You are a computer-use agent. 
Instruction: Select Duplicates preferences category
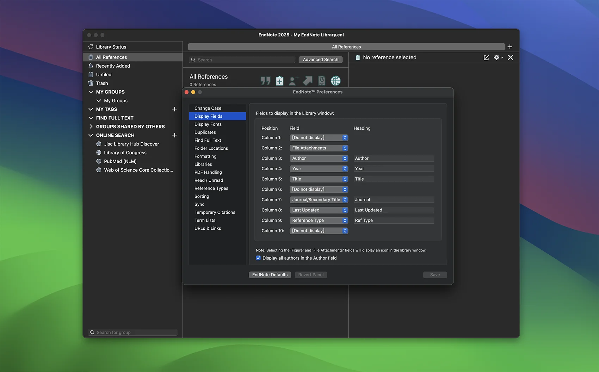[x=217, y=132]
